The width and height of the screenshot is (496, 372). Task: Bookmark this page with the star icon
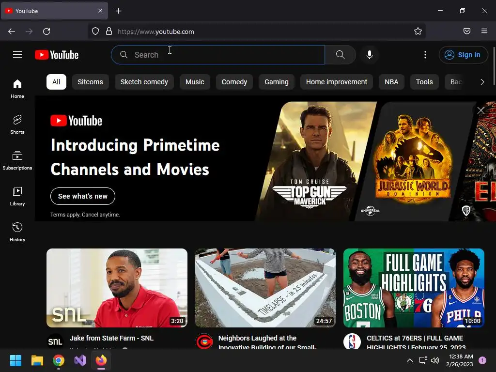coord(418,31)
